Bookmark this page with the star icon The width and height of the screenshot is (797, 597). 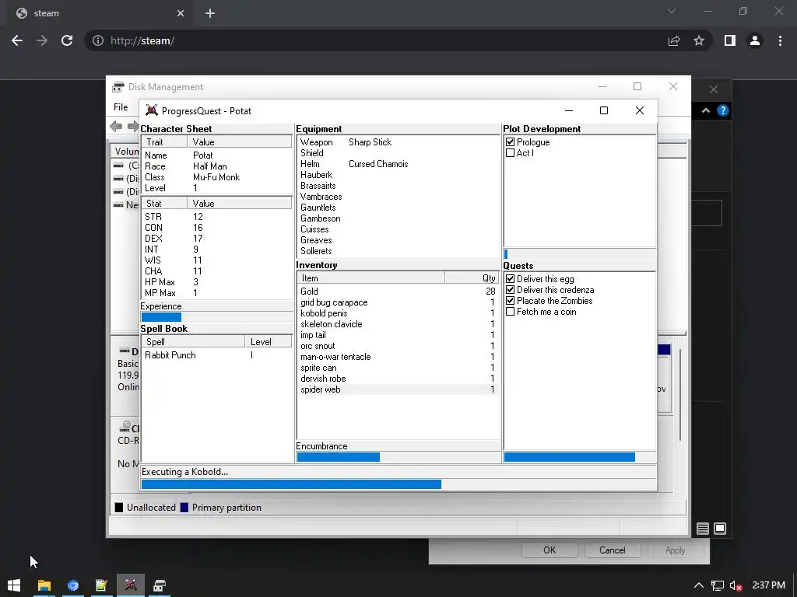[699, 40]
